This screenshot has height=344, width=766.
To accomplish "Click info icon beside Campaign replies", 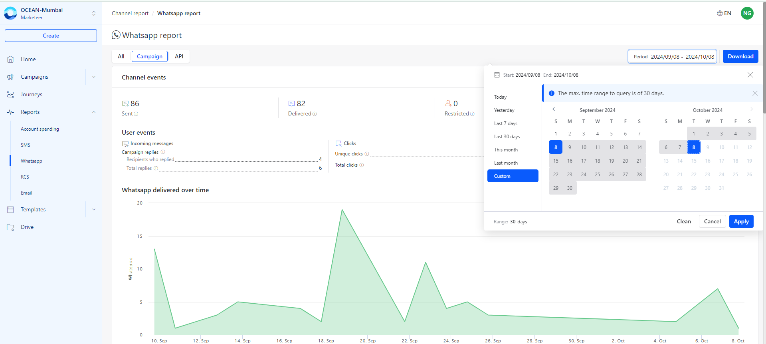I will pos(163,152).
